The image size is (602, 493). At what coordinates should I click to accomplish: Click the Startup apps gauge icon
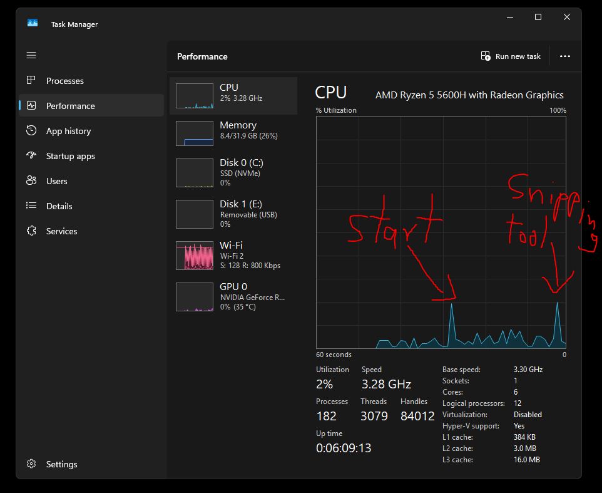click(x=31, y=155)
